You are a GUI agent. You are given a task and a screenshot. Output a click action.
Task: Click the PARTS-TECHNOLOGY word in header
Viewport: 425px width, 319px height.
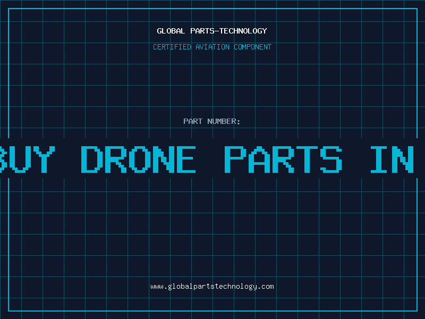[x=229, y=31]
